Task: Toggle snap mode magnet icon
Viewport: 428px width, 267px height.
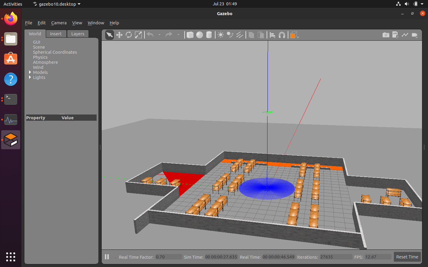Action: pyautogui.click(x=282, y=35)
